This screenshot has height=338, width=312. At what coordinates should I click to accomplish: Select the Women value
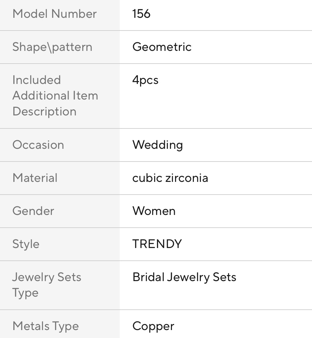(x=154, y=211)
